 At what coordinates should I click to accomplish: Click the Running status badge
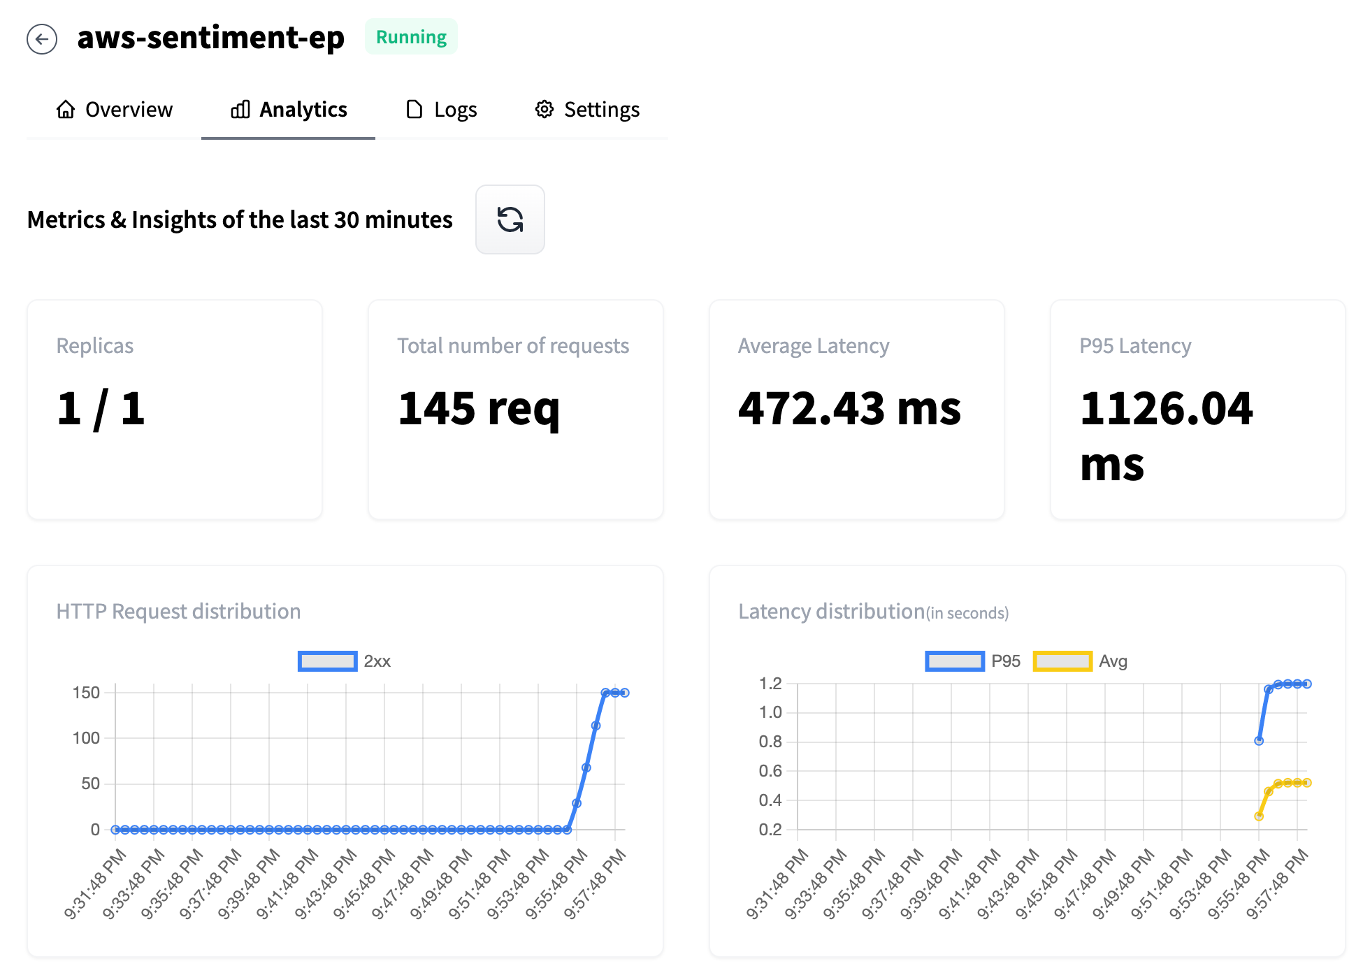(411, 37)
